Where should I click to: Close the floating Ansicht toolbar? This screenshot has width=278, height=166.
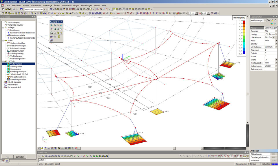61,22
